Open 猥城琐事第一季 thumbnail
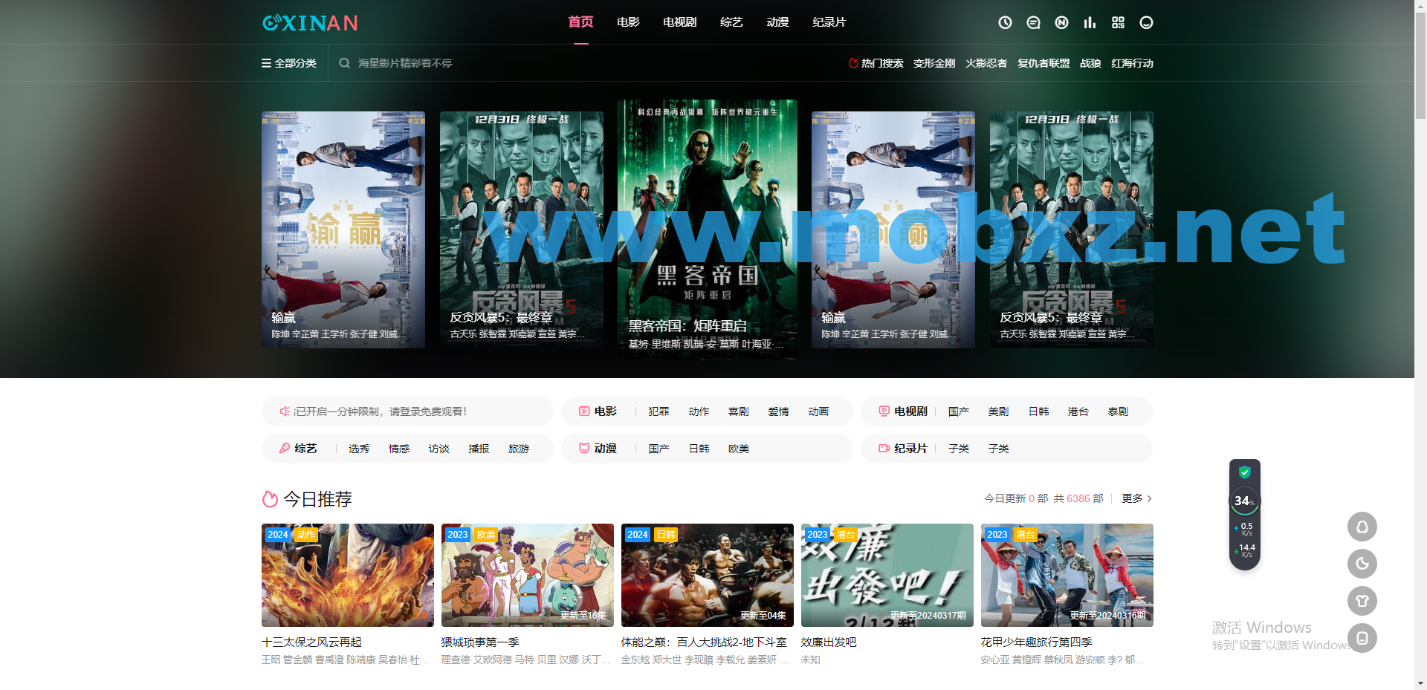Screen dimensions: 1427x690 tap(528, 575)
